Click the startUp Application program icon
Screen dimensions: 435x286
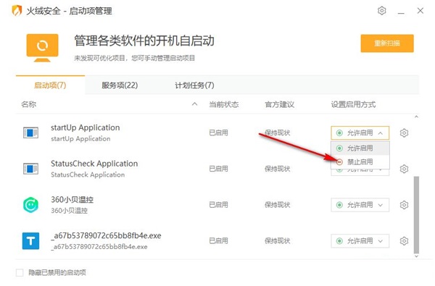click(x=30, y=133)
